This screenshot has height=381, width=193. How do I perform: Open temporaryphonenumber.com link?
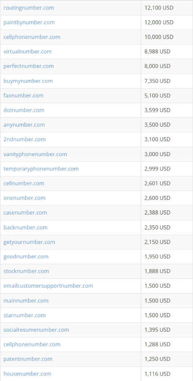(x=41, y=169)
